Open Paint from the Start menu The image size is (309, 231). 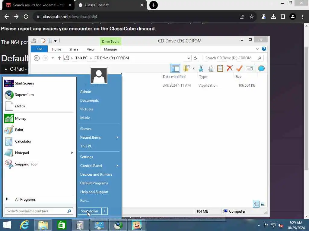tap(19, 130)
